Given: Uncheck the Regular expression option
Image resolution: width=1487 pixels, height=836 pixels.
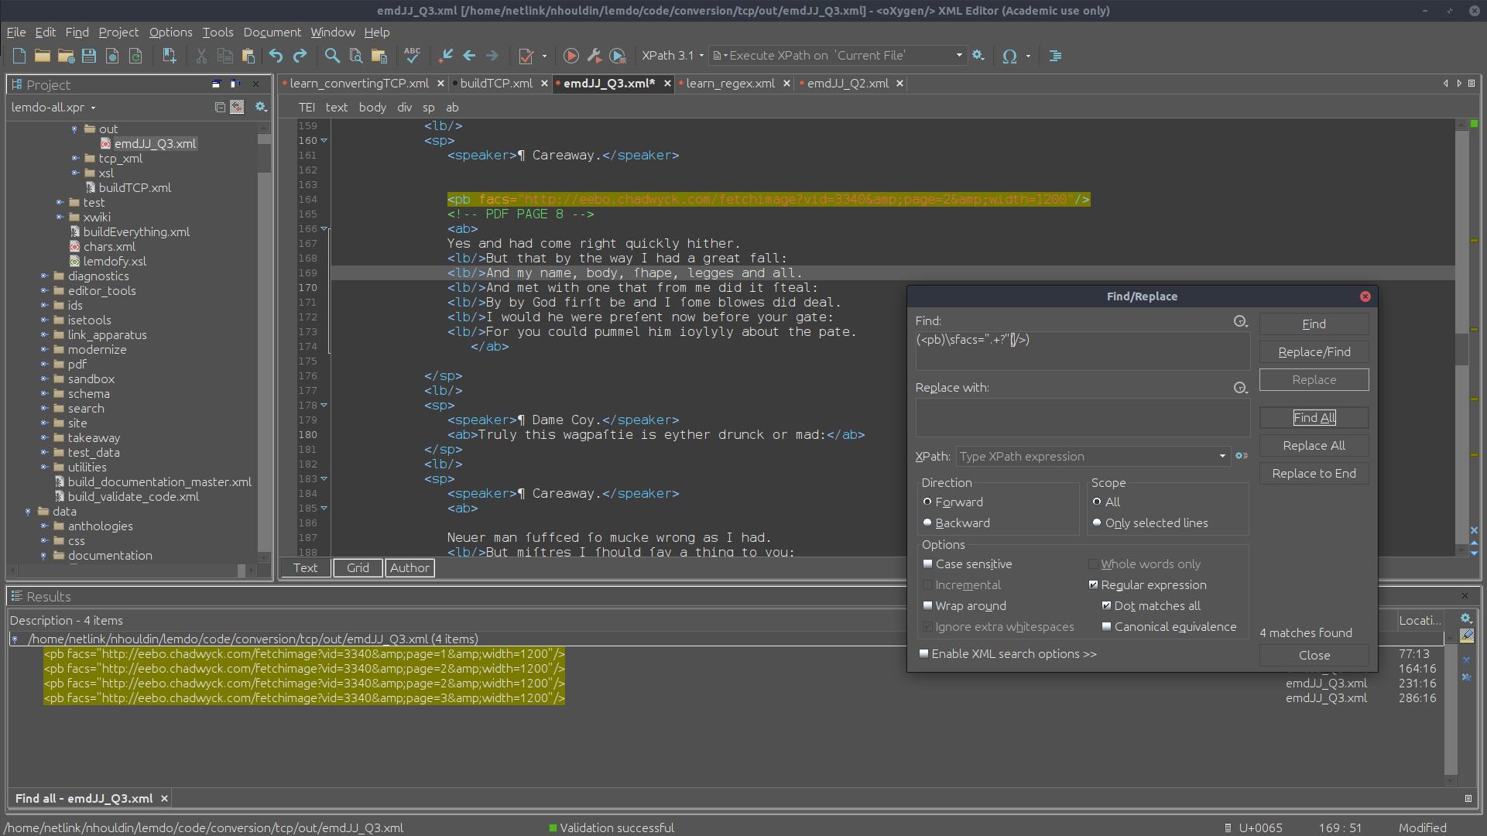Looking at the screenshot, I should pos(1094,585).
